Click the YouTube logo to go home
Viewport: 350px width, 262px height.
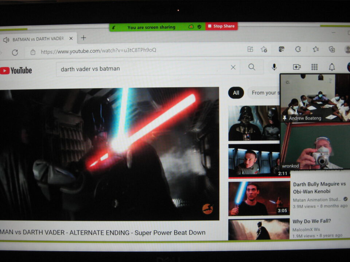[16, 71]
